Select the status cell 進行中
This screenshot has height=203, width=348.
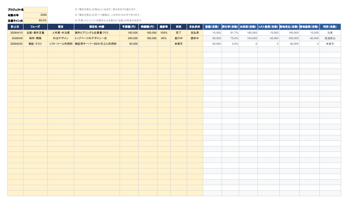[178, 38]
